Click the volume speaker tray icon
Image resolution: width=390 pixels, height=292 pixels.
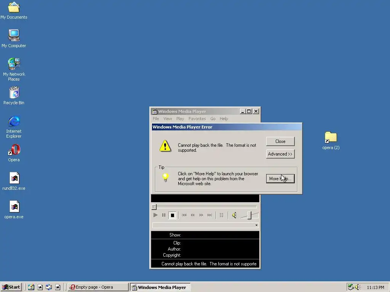click(x=357, y=287)
